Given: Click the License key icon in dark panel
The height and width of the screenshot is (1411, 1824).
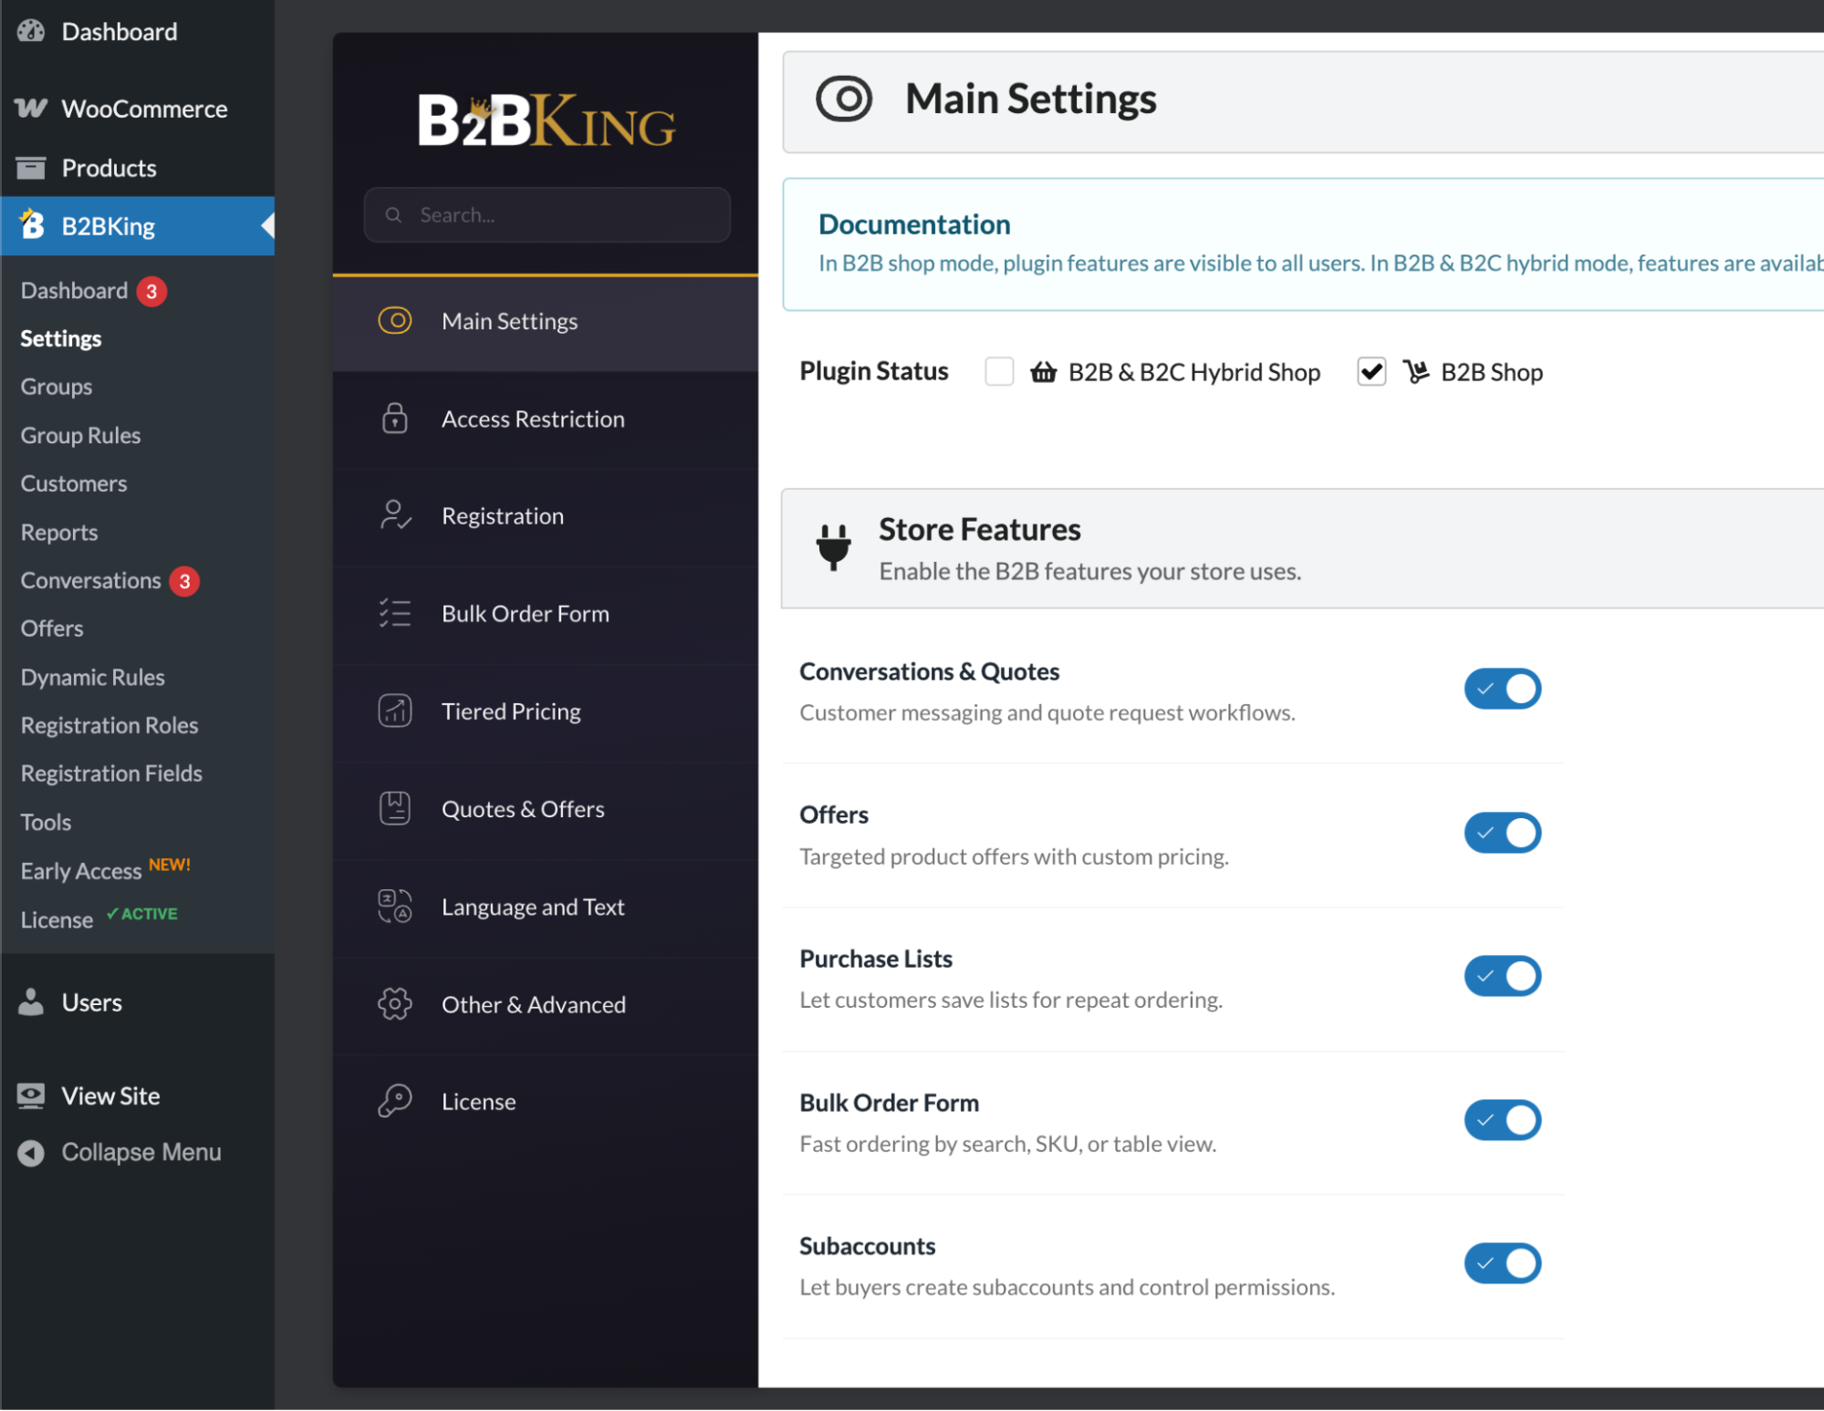Looking at the screenshot, I should (395, 1101).
